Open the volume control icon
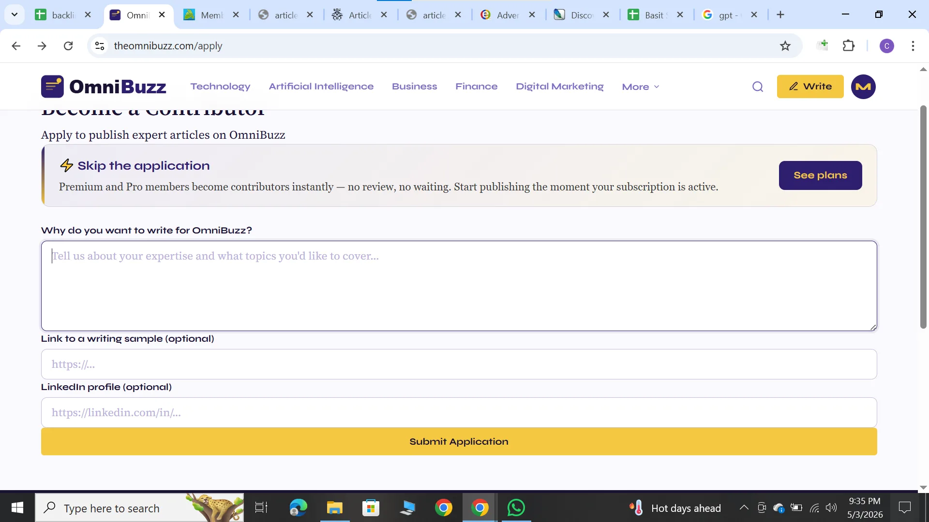 click(x=831, y=507)
